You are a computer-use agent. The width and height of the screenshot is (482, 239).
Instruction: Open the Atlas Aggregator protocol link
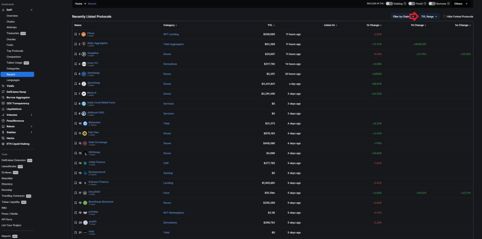tap(97, 43)
